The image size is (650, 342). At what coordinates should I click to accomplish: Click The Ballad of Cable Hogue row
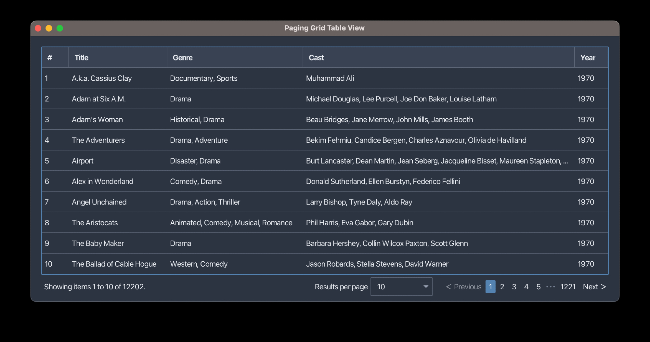114,264
